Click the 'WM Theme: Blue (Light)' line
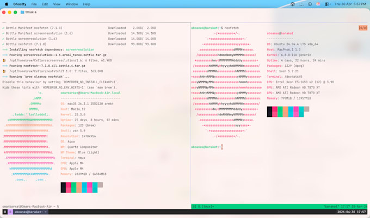Viewport: 370px width, 218px height. 80,152
